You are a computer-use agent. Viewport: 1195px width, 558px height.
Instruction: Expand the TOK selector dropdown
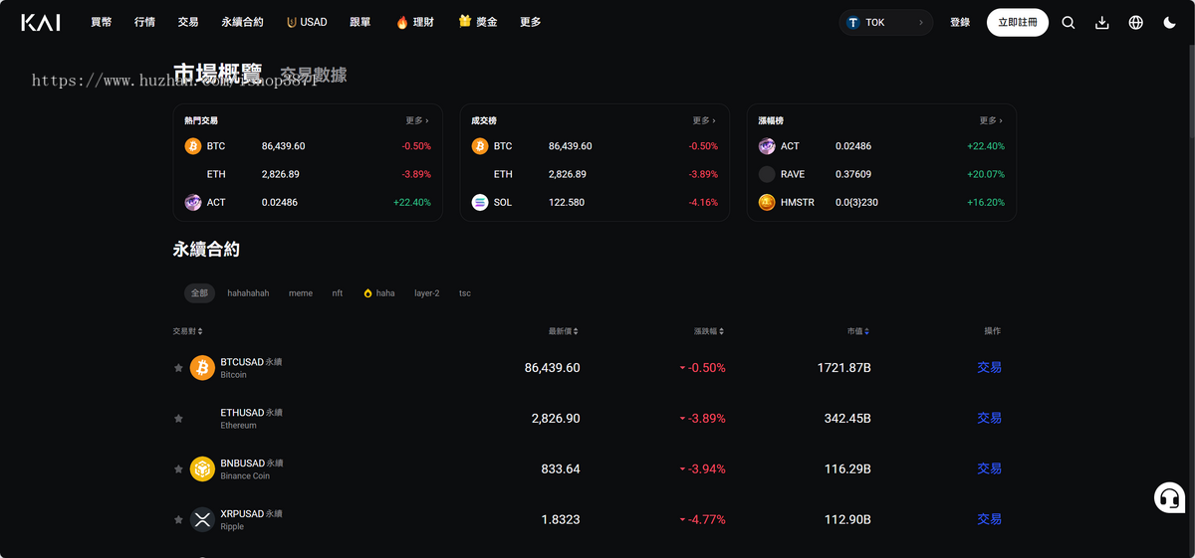click(x=885, y=22)
